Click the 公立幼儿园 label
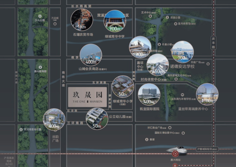This screenshot has width=236, height=167. tap(121, 117)
